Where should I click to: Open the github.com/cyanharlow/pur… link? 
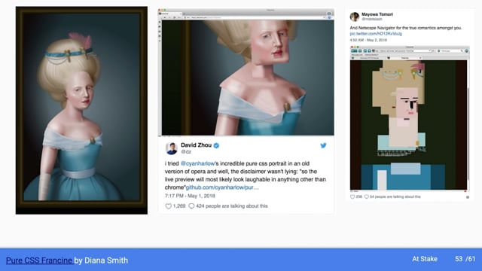(x=222, y=187)
